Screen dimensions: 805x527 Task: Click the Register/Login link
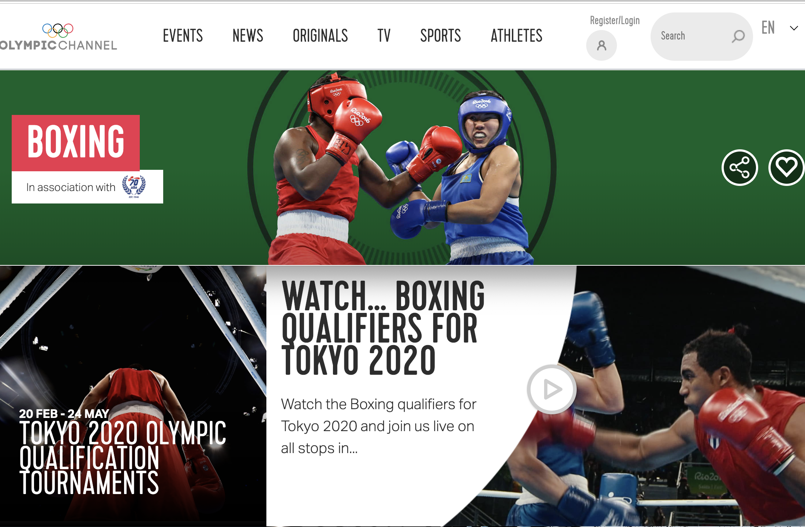[x=615, y=20]
